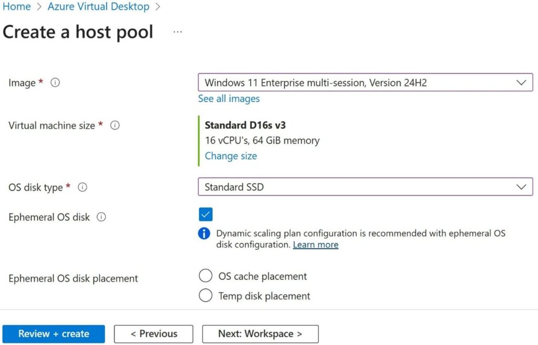
Task: Click the See all images link
Action: (x=229, y=99)
